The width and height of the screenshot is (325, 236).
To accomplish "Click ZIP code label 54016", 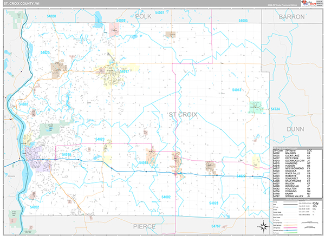I will point(66,155).
